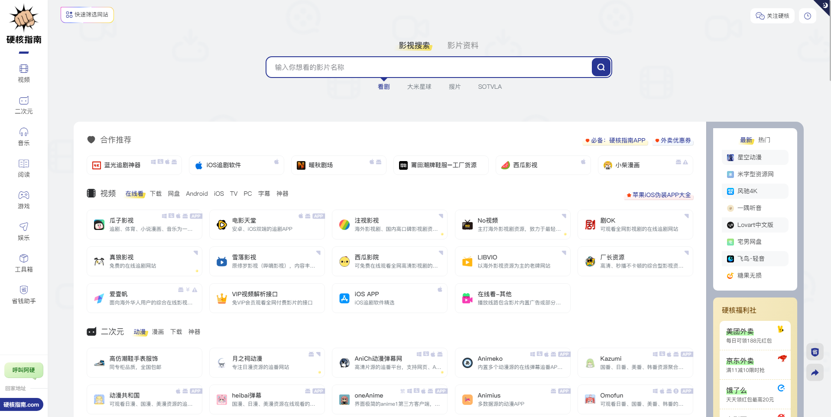Click 呼叫阿硬 button
831x417 pixels.
(24, 370)
